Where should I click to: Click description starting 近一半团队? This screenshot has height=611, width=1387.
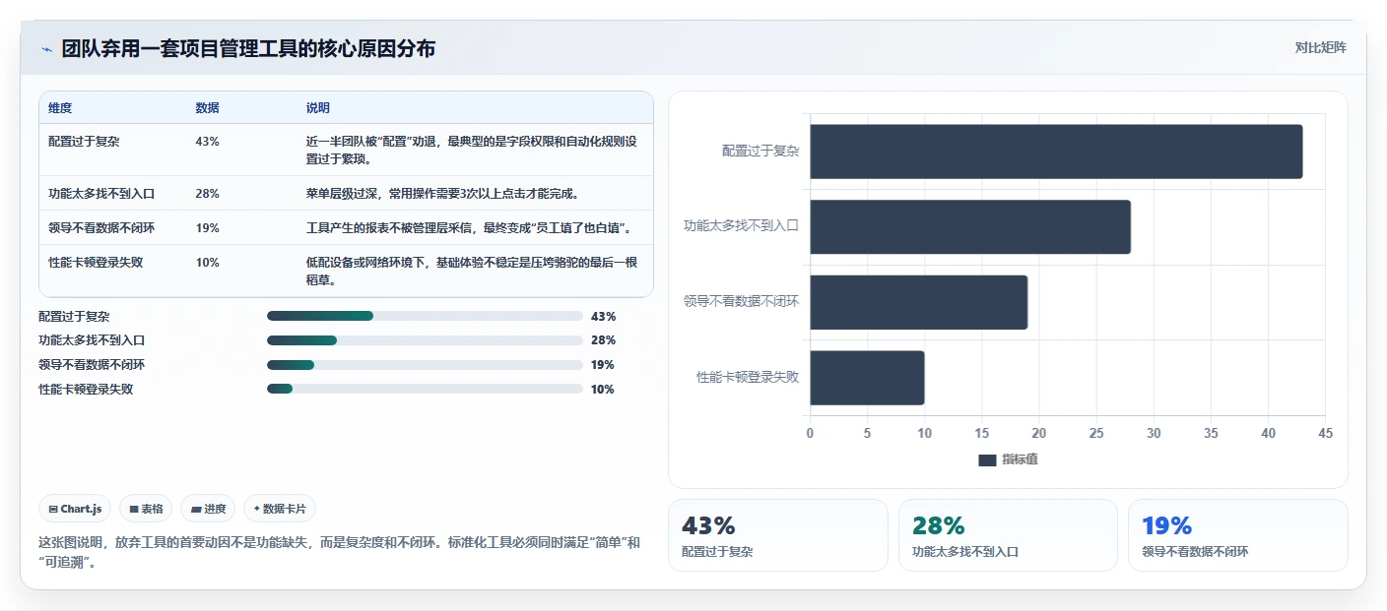coord(473,150)
